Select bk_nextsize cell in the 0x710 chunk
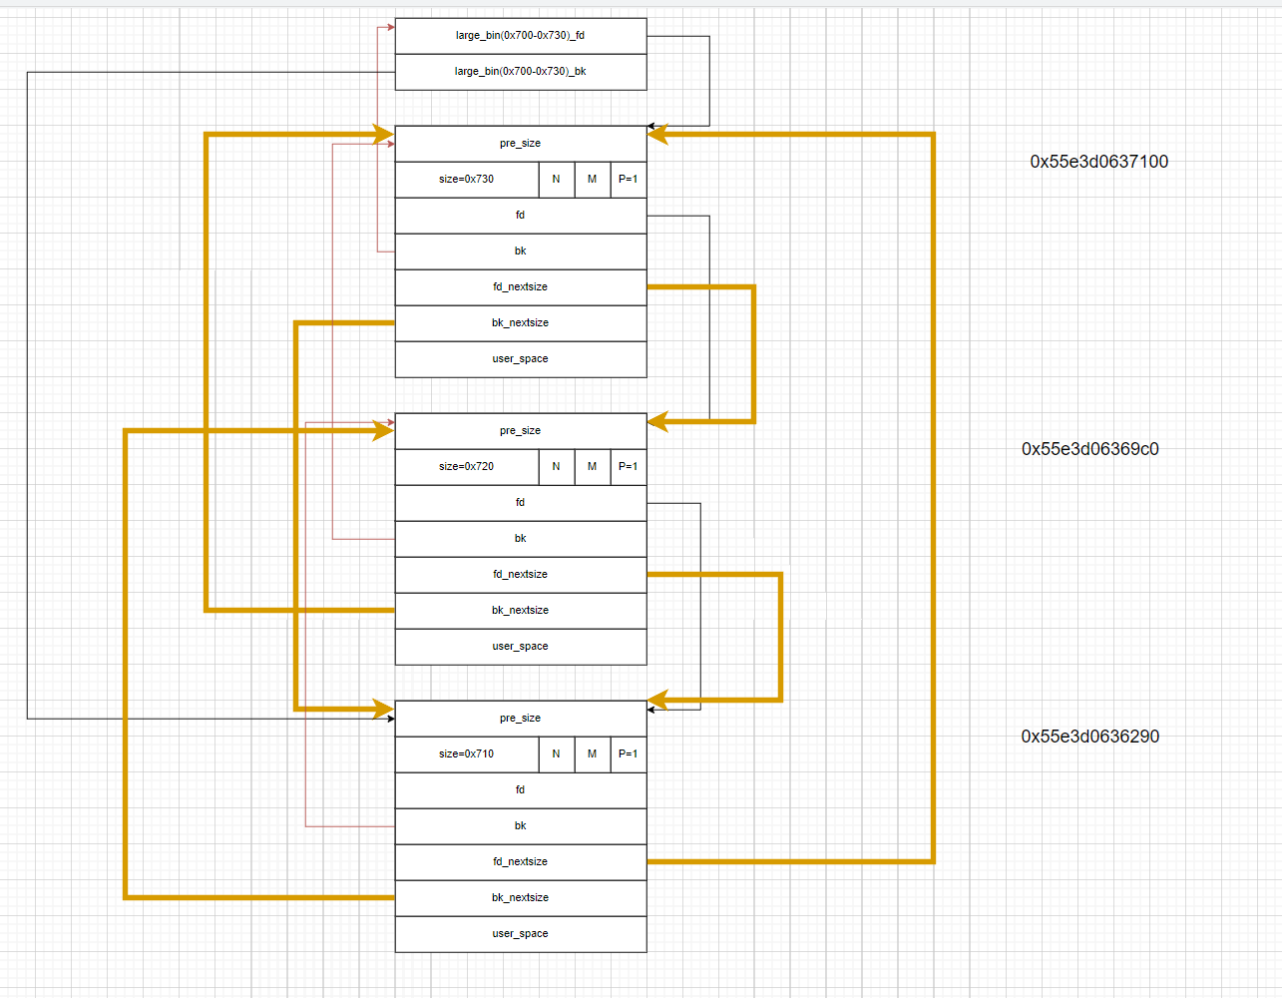Image resolution: width=1282 pixels, height=998 pixels. click(x=521, y=898)
